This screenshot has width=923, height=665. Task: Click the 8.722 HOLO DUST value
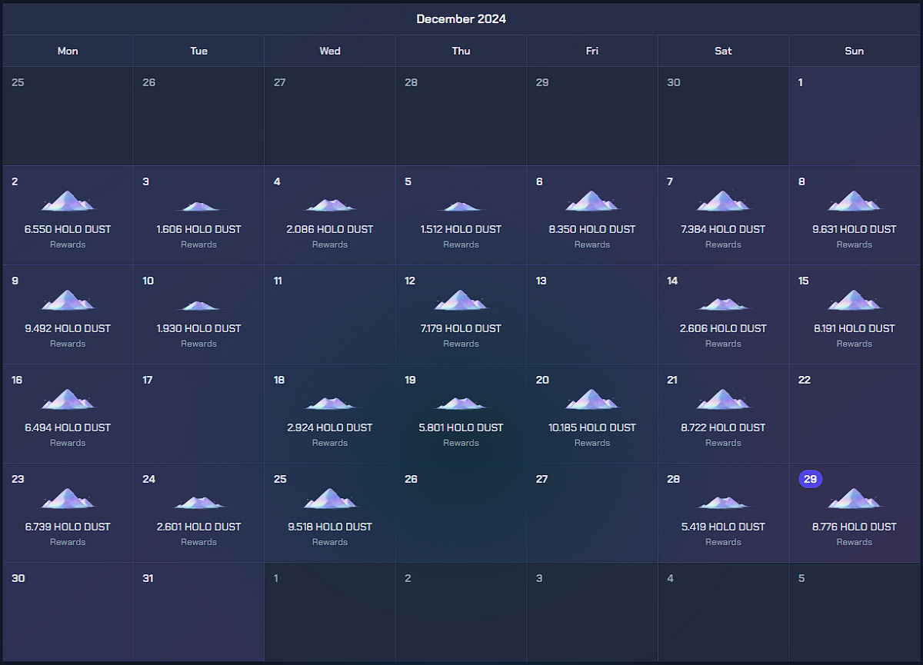[723, 427]
